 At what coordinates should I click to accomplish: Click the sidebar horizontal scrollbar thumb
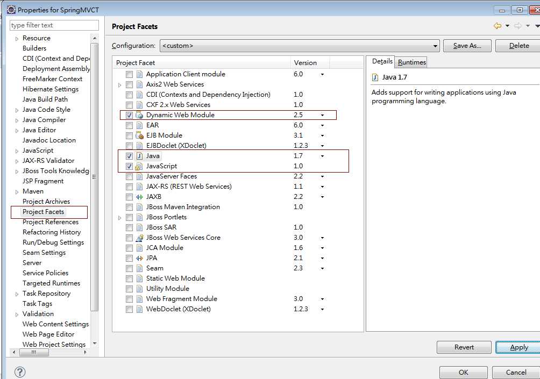click(34, 352)
